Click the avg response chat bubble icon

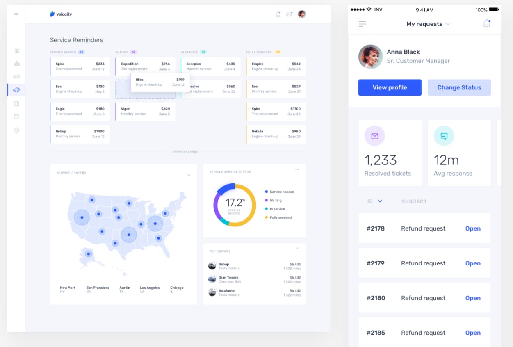click(444, 136)
